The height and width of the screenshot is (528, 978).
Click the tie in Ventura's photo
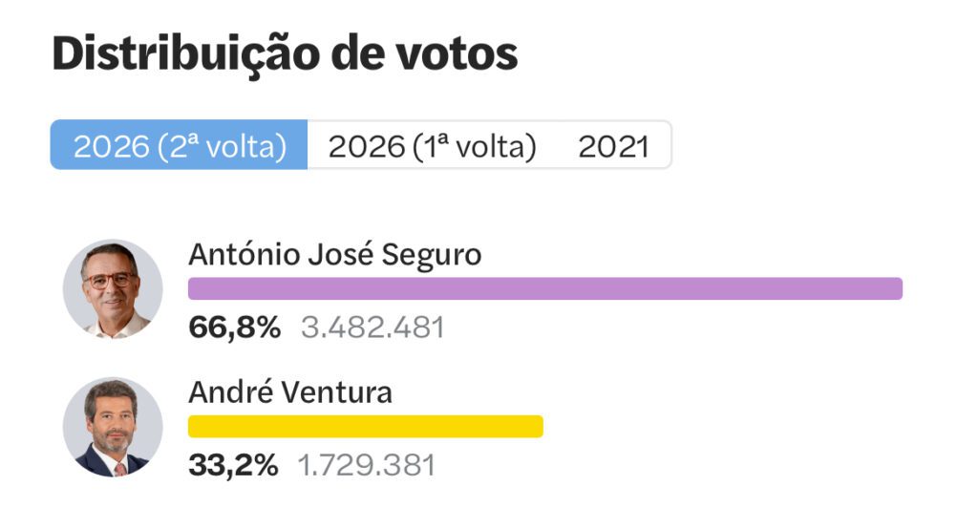pos(119,468)
